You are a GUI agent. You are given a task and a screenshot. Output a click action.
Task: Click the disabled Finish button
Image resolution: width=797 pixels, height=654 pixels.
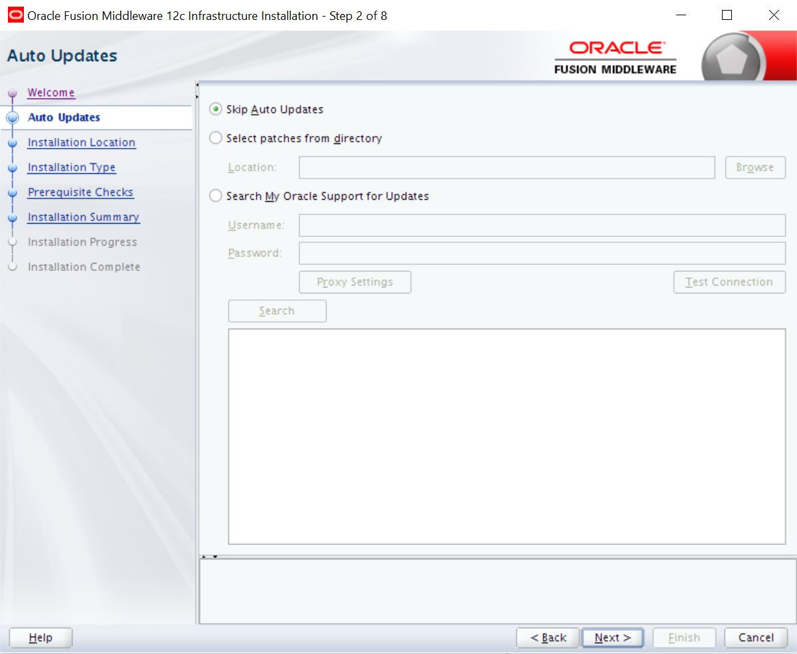click(684, 637)
